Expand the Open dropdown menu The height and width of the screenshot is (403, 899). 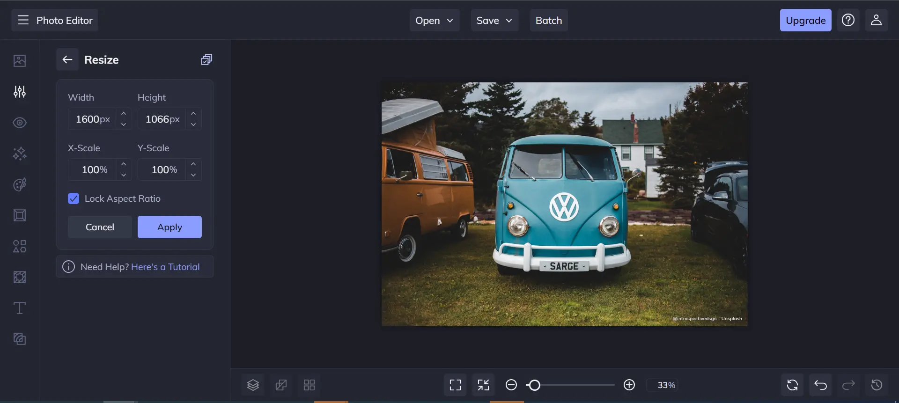[434, 20]
